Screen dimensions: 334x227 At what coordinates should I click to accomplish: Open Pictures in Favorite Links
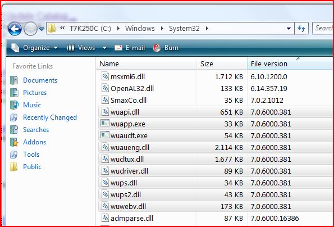[35, 93]
